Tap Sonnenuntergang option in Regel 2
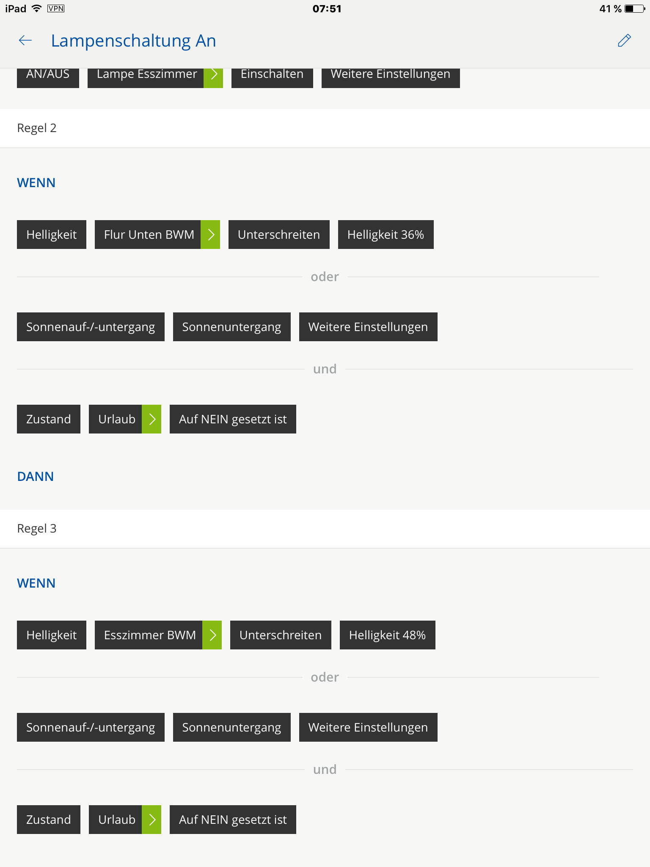The height and width of the screenshot is (867, 650). (x=231, y=327)
